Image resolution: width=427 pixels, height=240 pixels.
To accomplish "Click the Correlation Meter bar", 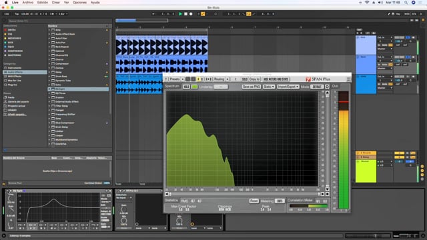I will (308, 206).
